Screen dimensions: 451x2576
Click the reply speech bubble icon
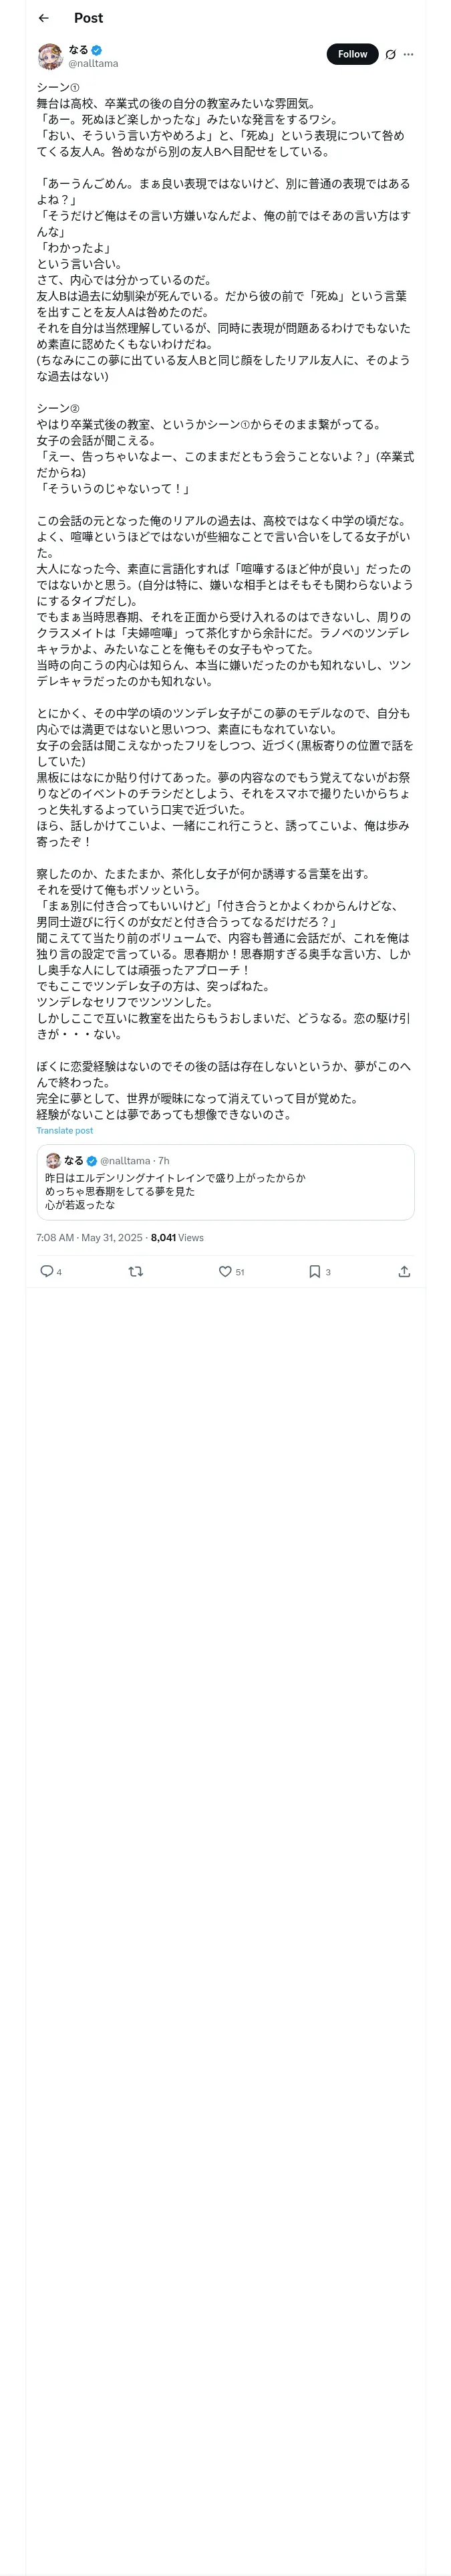pyautogui.click(x=46, y=1271)
